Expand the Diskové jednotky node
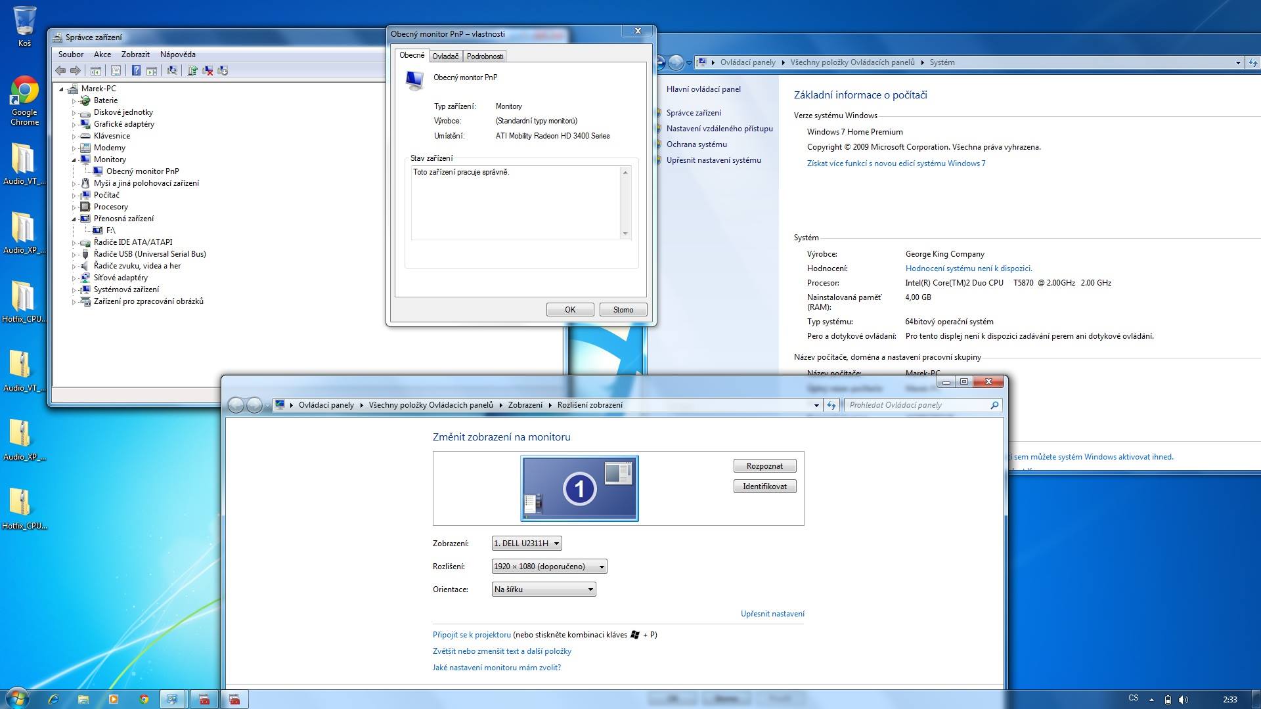 (x=74, y=113)
